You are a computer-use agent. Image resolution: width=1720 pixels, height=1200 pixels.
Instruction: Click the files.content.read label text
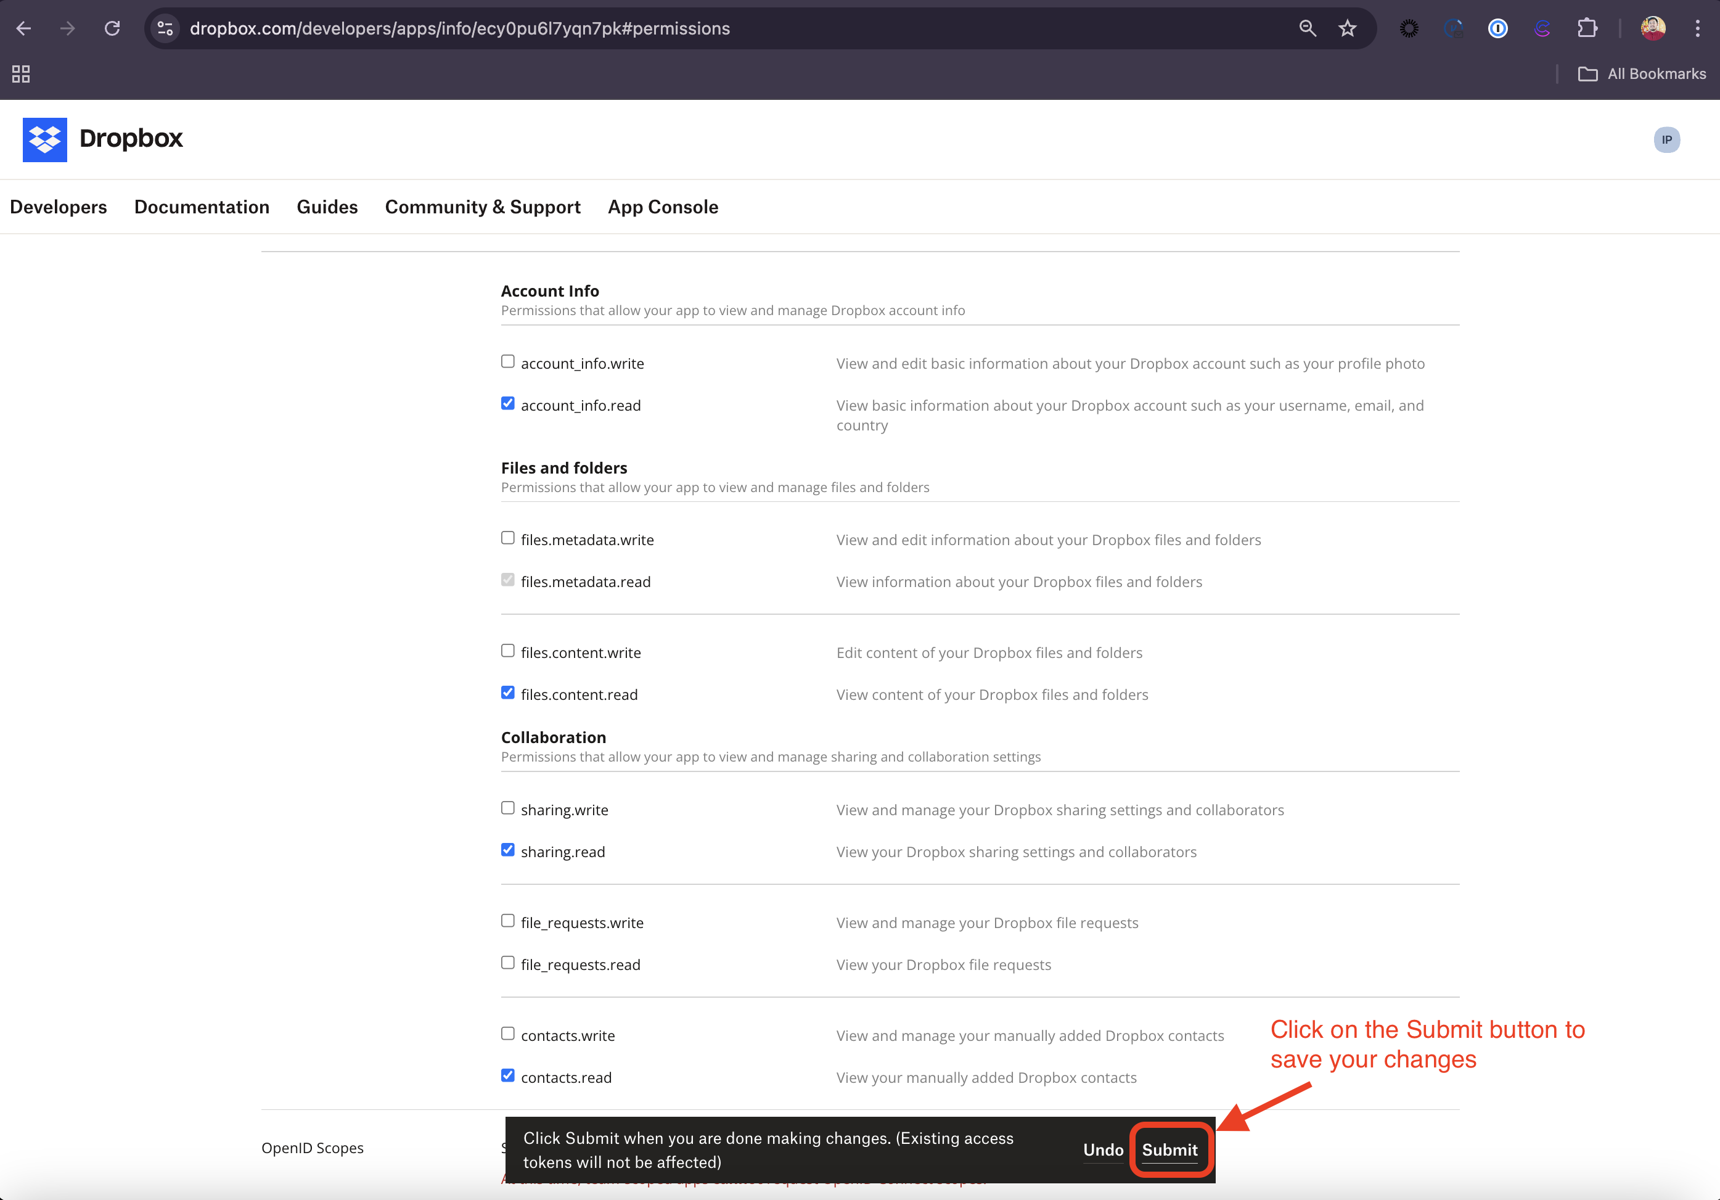coord(579,695)
